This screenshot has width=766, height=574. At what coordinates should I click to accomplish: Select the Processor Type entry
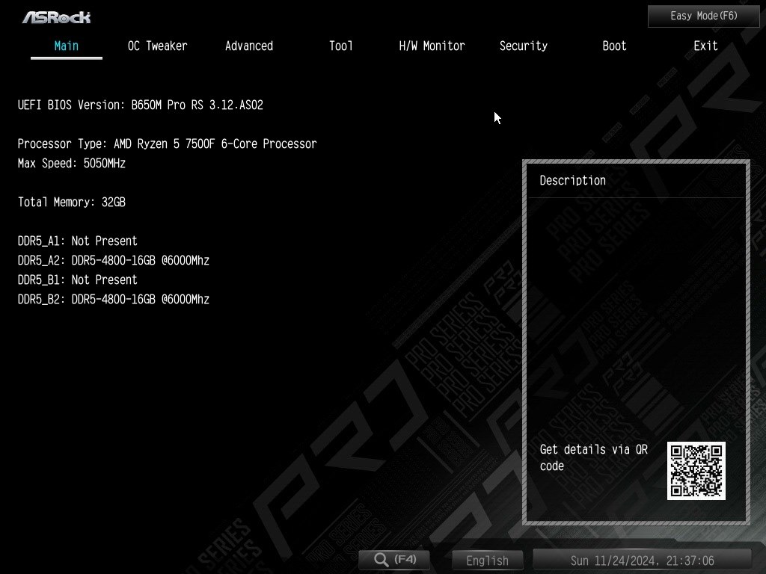pos(167,144)
